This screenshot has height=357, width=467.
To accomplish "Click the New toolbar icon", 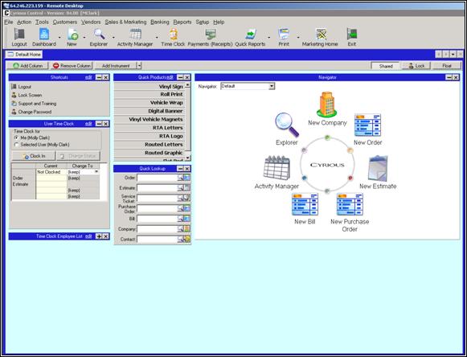I will click(x=72, y=35).
